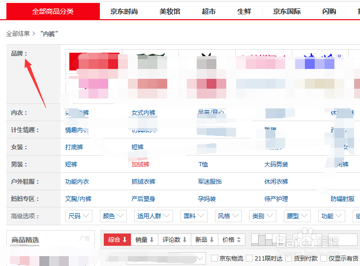Select 休闲衣裤 filter
360x266 pixels.
point(276,182)
